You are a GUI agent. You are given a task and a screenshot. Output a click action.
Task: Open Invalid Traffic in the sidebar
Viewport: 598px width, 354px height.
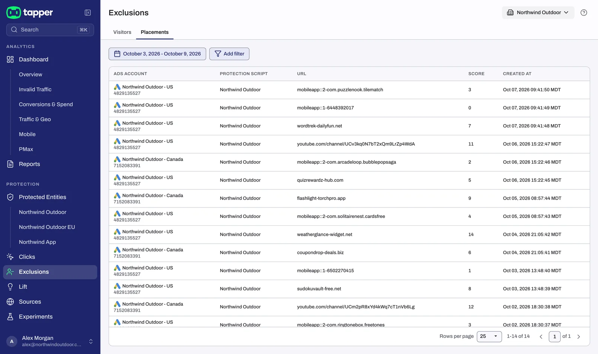tap(35, 89)
